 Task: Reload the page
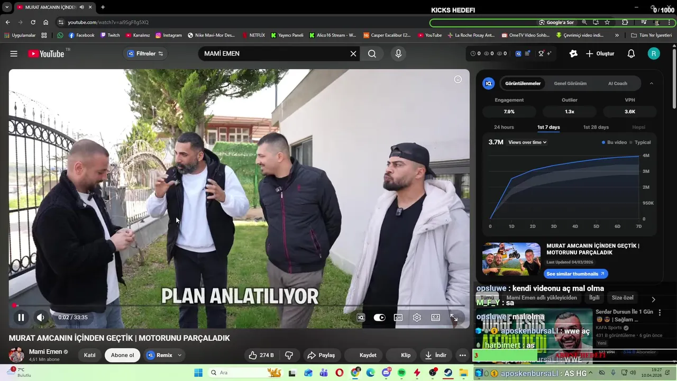pyautogui.click(x=33, y=22)
